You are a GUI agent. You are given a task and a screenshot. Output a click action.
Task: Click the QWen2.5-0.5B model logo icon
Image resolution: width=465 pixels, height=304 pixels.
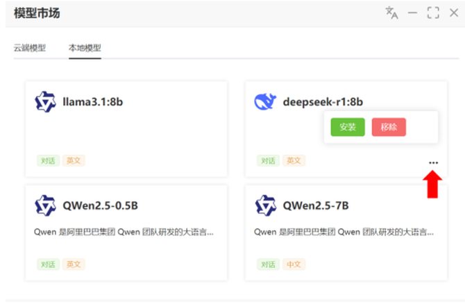click(x=45, y=205)
